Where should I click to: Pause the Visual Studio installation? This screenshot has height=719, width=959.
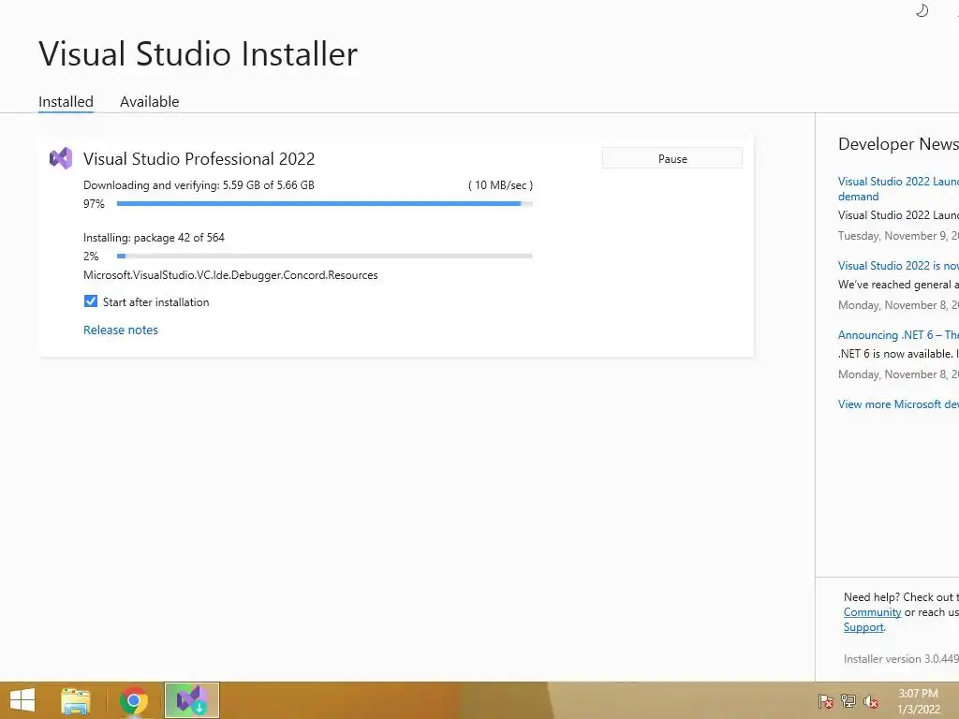(672, 158)
